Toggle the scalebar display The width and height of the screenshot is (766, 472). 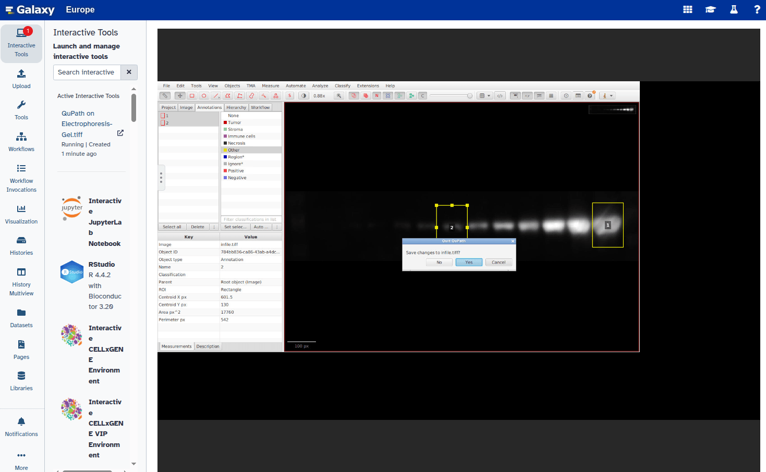pos(539,96)
